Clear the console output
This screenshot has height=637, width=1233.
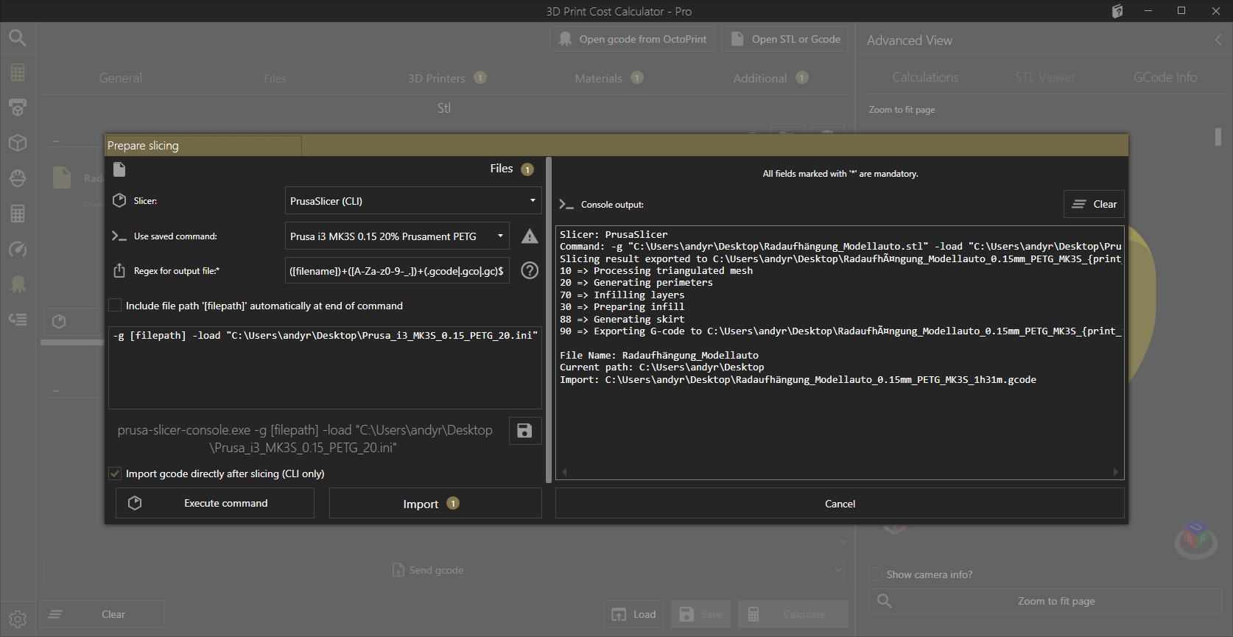tap(1094, 204)
